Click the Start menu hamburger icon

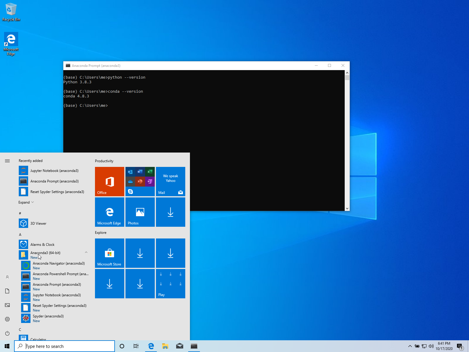(7, 161)
